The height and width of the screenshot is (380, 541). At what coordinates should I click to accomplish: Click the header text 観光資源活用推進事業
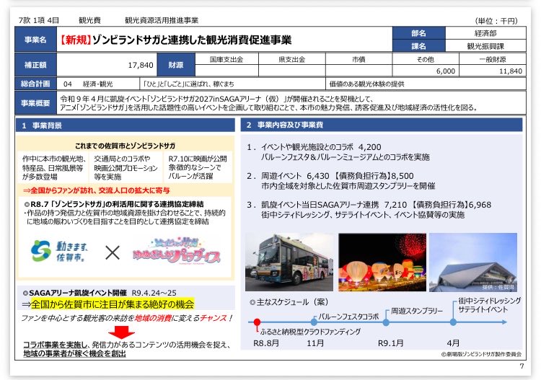[162, 20]
